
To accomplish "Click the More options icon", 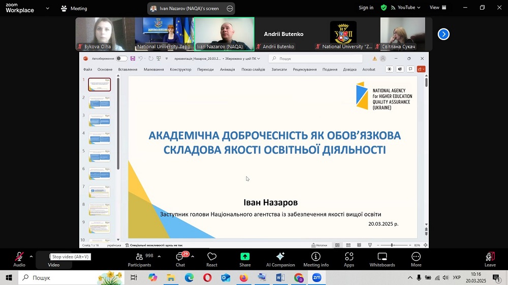I will click(x=416, y=259).
